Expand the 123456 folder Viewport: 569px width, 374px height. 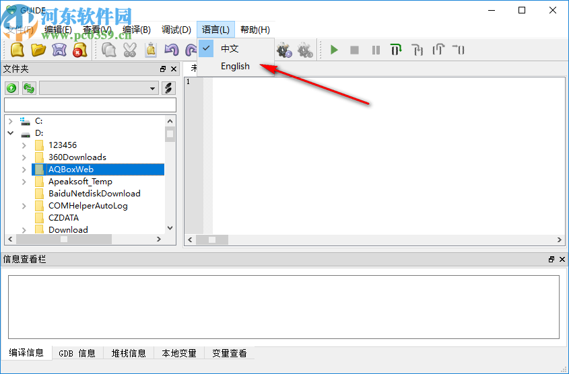coord(24,145)
